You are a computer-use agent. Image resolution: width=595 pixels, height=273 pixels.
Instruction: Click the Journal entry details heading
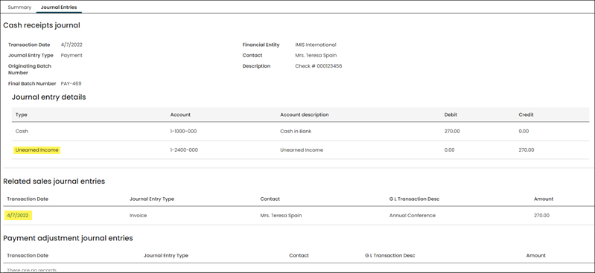point(49,97)
